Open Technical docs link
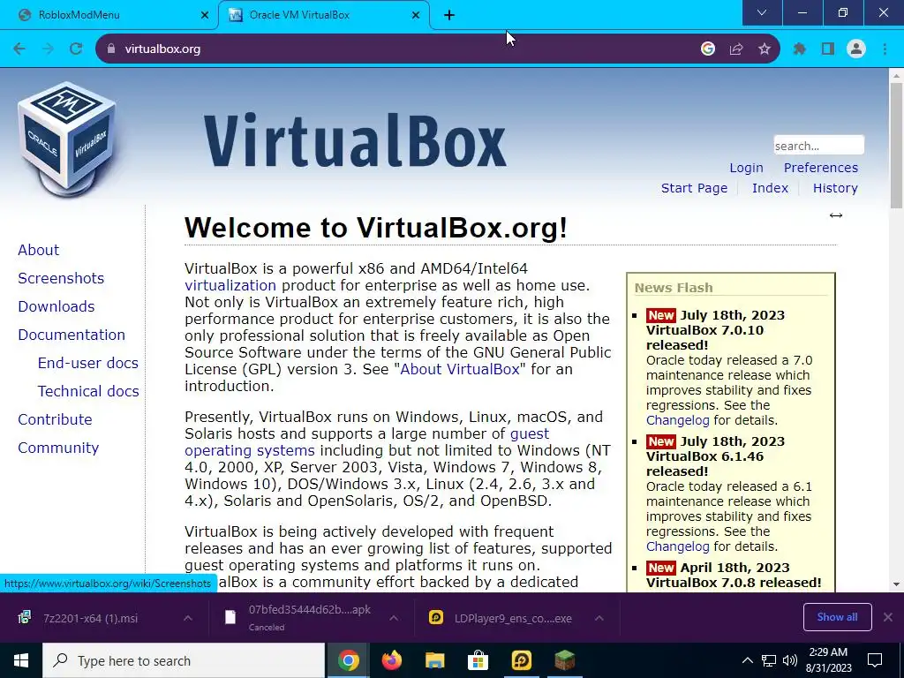This screenshot has height=678, width=904. (x=88, y=391)
